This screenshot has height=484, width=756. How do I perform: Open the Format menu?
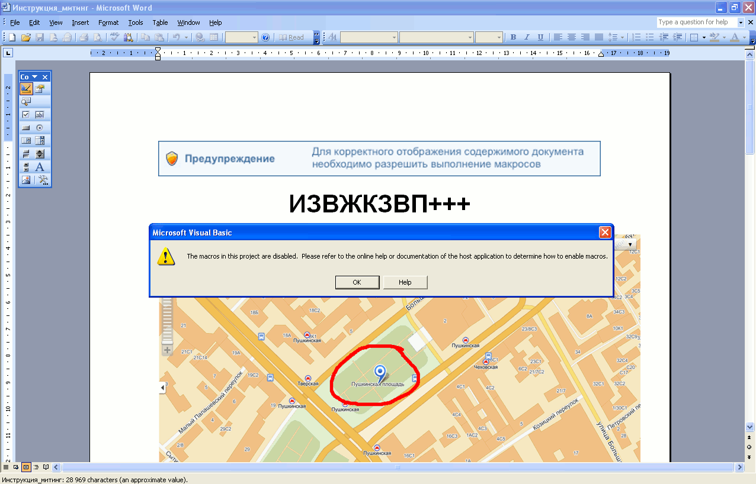tap(108, 22)
